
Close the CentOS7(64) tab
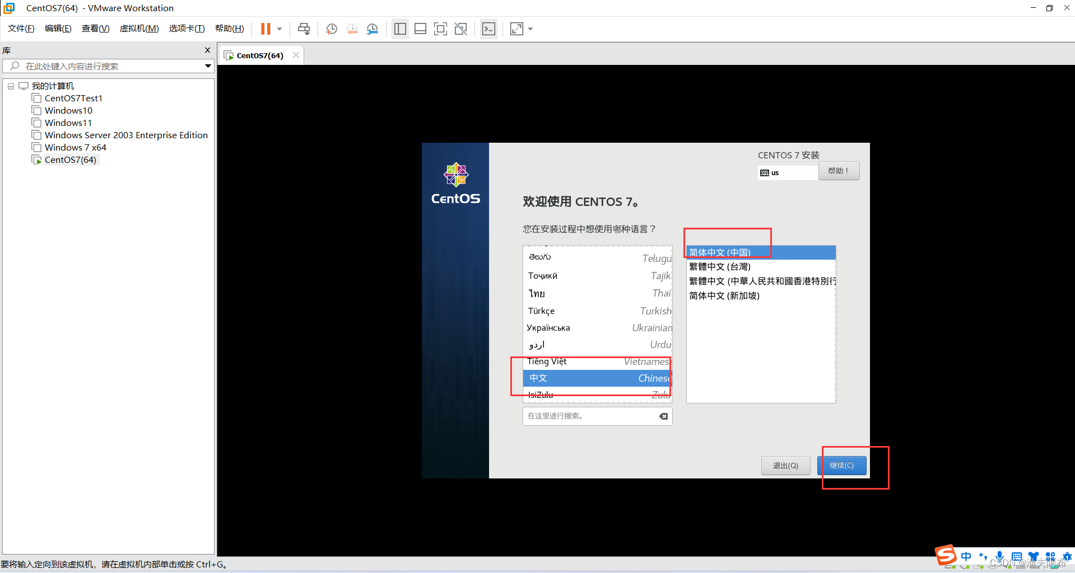pos(296,55)
